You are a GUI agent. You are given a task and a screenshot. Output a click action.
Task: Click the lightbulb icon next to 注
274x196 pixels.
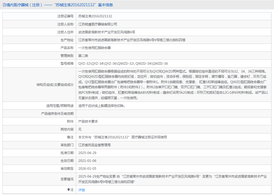tap(69, 190)
